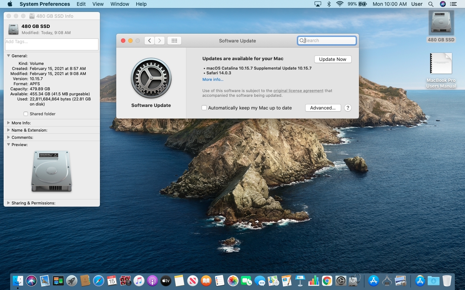
Task: Open Reminders app in Dock
Action: [x=219, y=281]
